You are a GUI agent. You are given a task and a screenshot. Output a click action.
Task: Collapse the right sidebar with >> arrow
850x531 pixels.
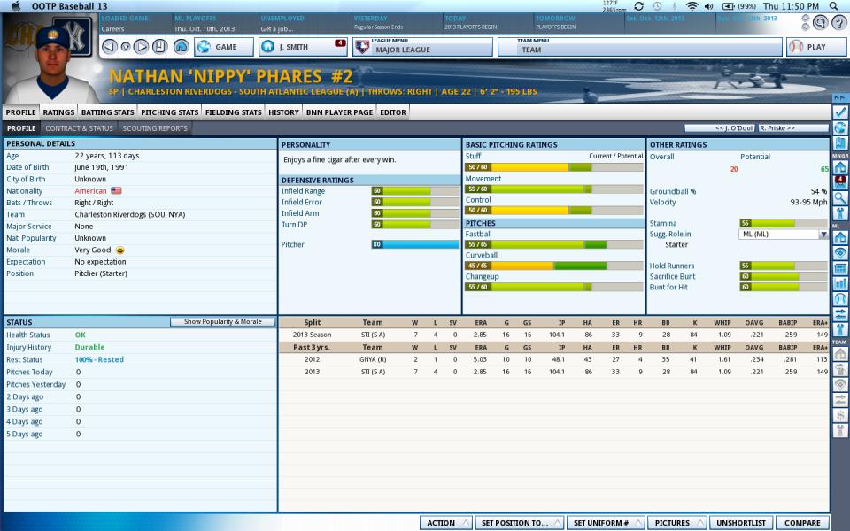[x=839, y=98]
